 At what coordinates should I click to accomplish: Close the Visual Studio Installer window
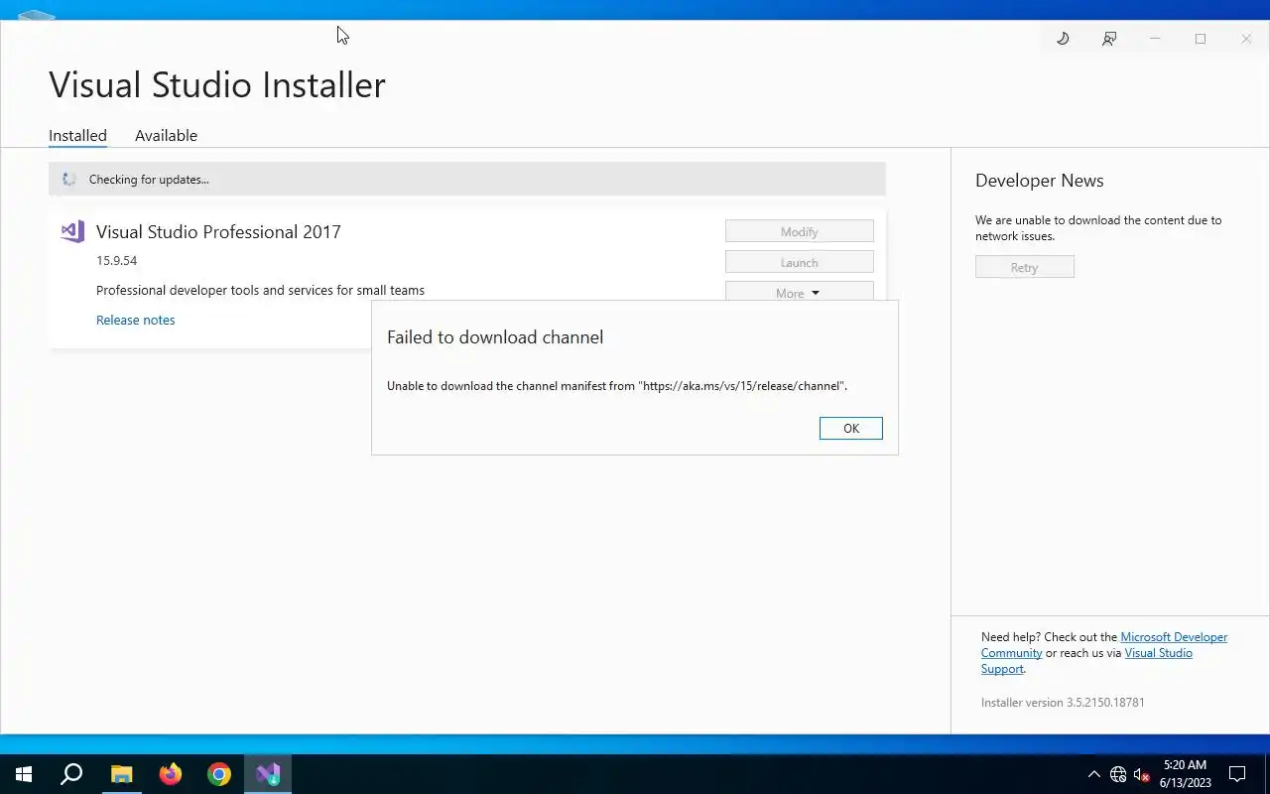tap(1246, 39)
